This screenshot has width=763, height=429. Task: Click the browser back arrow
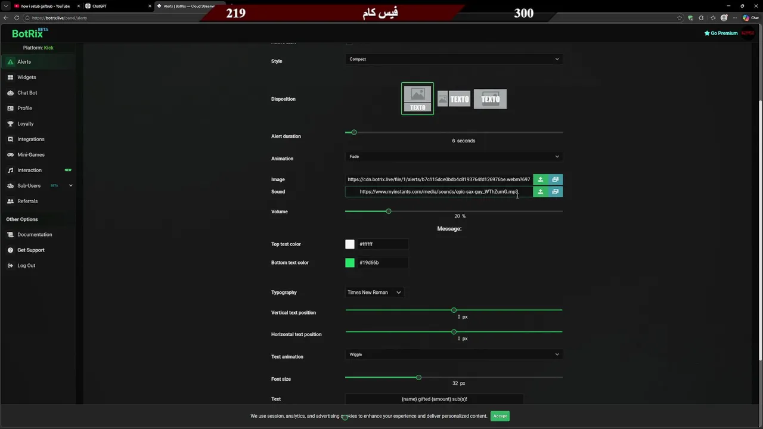6,18
